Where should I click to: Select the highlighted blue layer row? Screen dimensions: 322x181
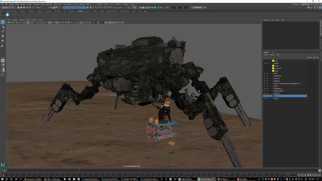click(285, 96)
